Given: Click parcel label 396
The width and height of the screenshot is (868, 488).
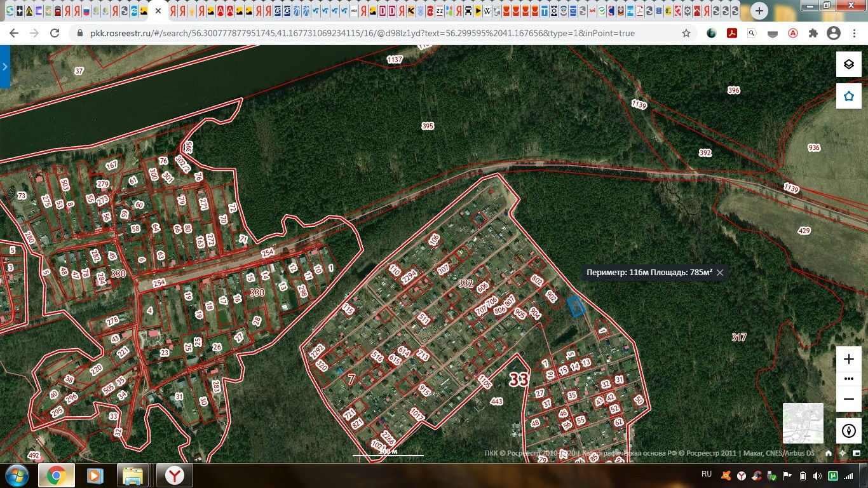Looking at the screenshot, I should [734, 90].
